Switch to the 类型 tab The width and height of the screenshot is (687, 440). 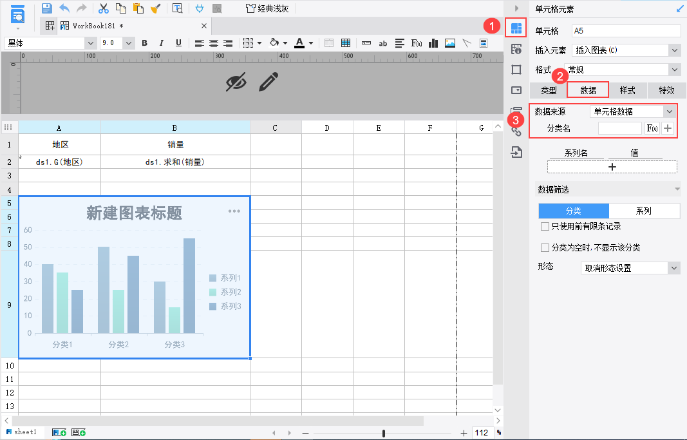pyautogui.click(x=549, y=90)
